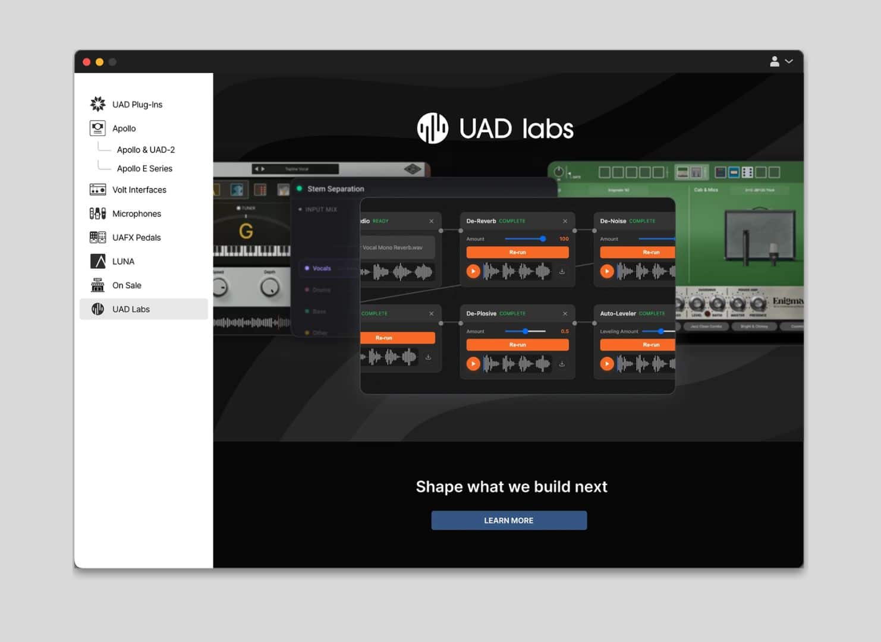This screenshot has width=881, height=642.
Task: Click the LUNA triangle icon in sidebar
Action: [97, 260]
